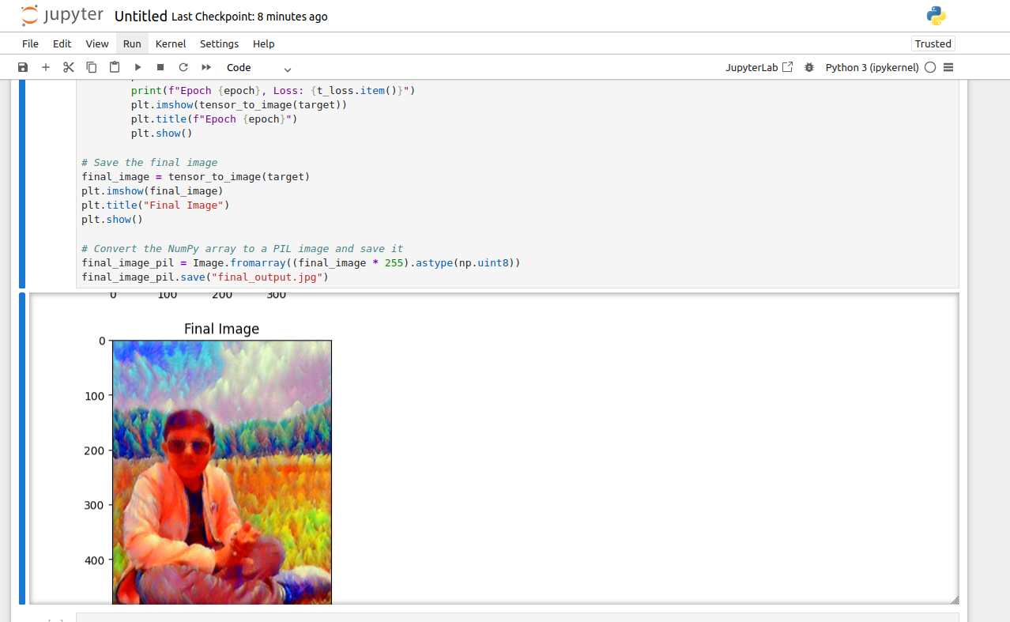Click the Last Checkpoint text
Viewport: 1010px width, 622px height.
click(250, 17)
